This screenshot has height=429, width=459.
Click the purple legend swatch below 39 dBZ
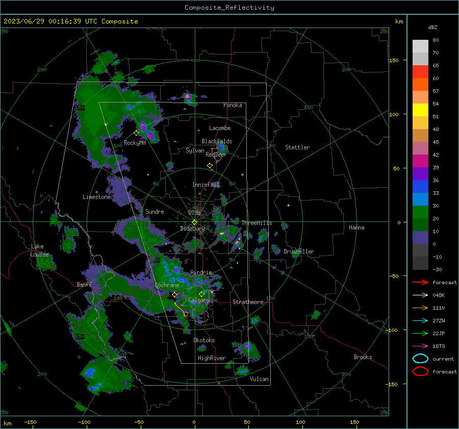(x=420, y=173)
